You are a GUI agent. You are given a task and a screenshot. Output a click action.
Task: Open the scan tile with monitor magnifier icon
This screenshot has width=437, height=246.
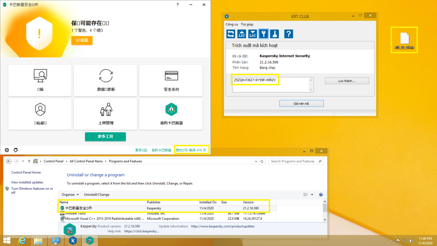[40, 81]
